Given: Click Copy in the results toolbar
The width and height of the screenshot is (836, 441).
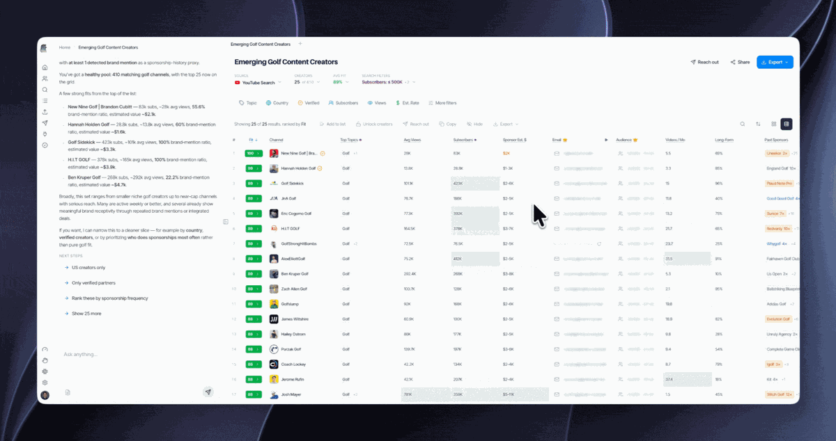Looking at the screenshot, I should tap(447, 124).
